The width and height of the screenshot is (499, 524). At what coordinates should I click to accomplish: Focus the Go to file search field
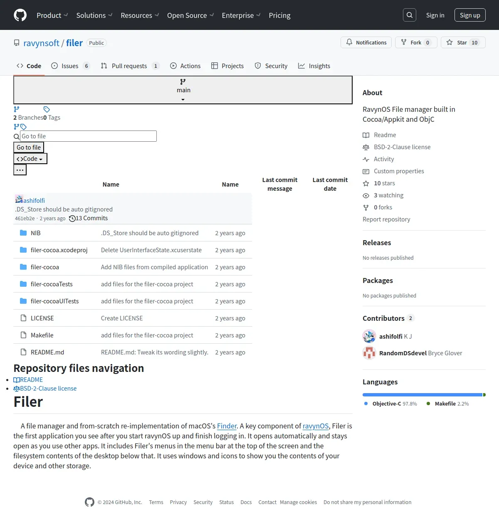pyautogui.click(x=89, y=136)
